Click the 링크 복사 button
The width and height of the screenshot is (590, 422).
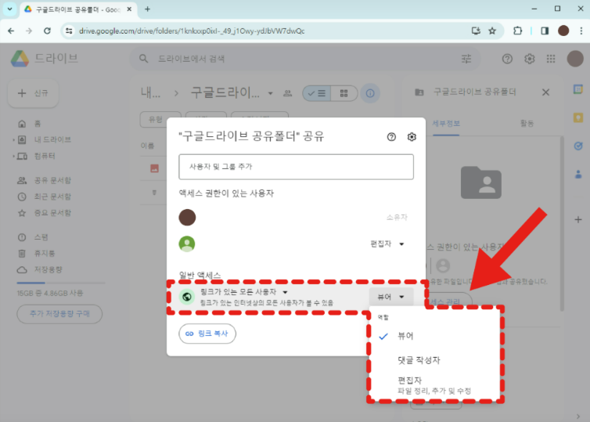pos(207,334)
